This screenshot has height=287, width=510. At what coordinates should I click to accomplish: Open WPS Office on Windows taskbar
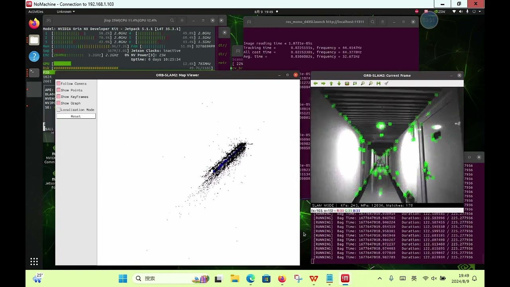coord(314,279)
